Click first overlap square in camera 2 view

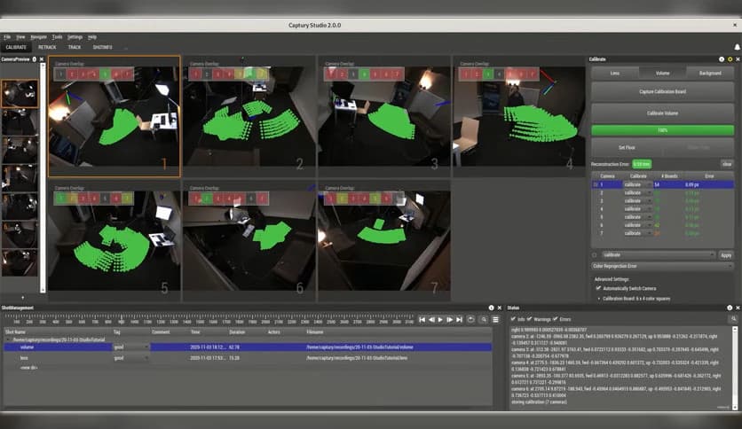coord(195,74)
